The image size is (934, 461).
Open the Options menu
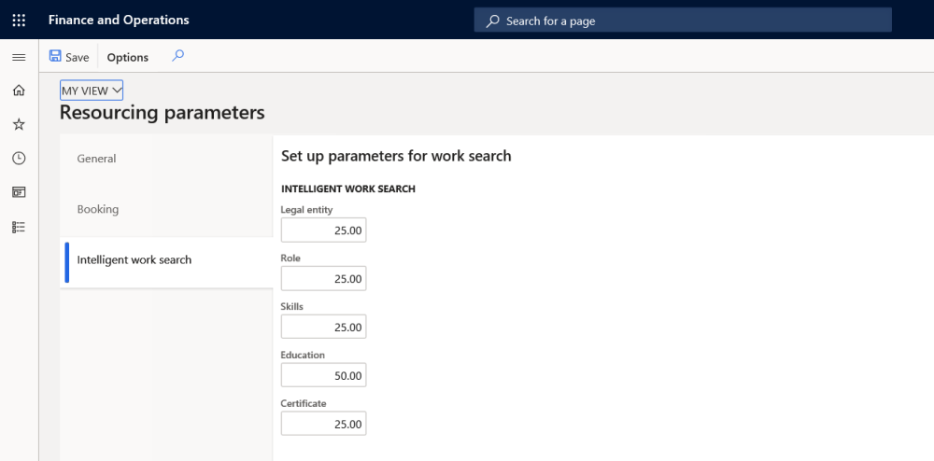tap(128, 57)
